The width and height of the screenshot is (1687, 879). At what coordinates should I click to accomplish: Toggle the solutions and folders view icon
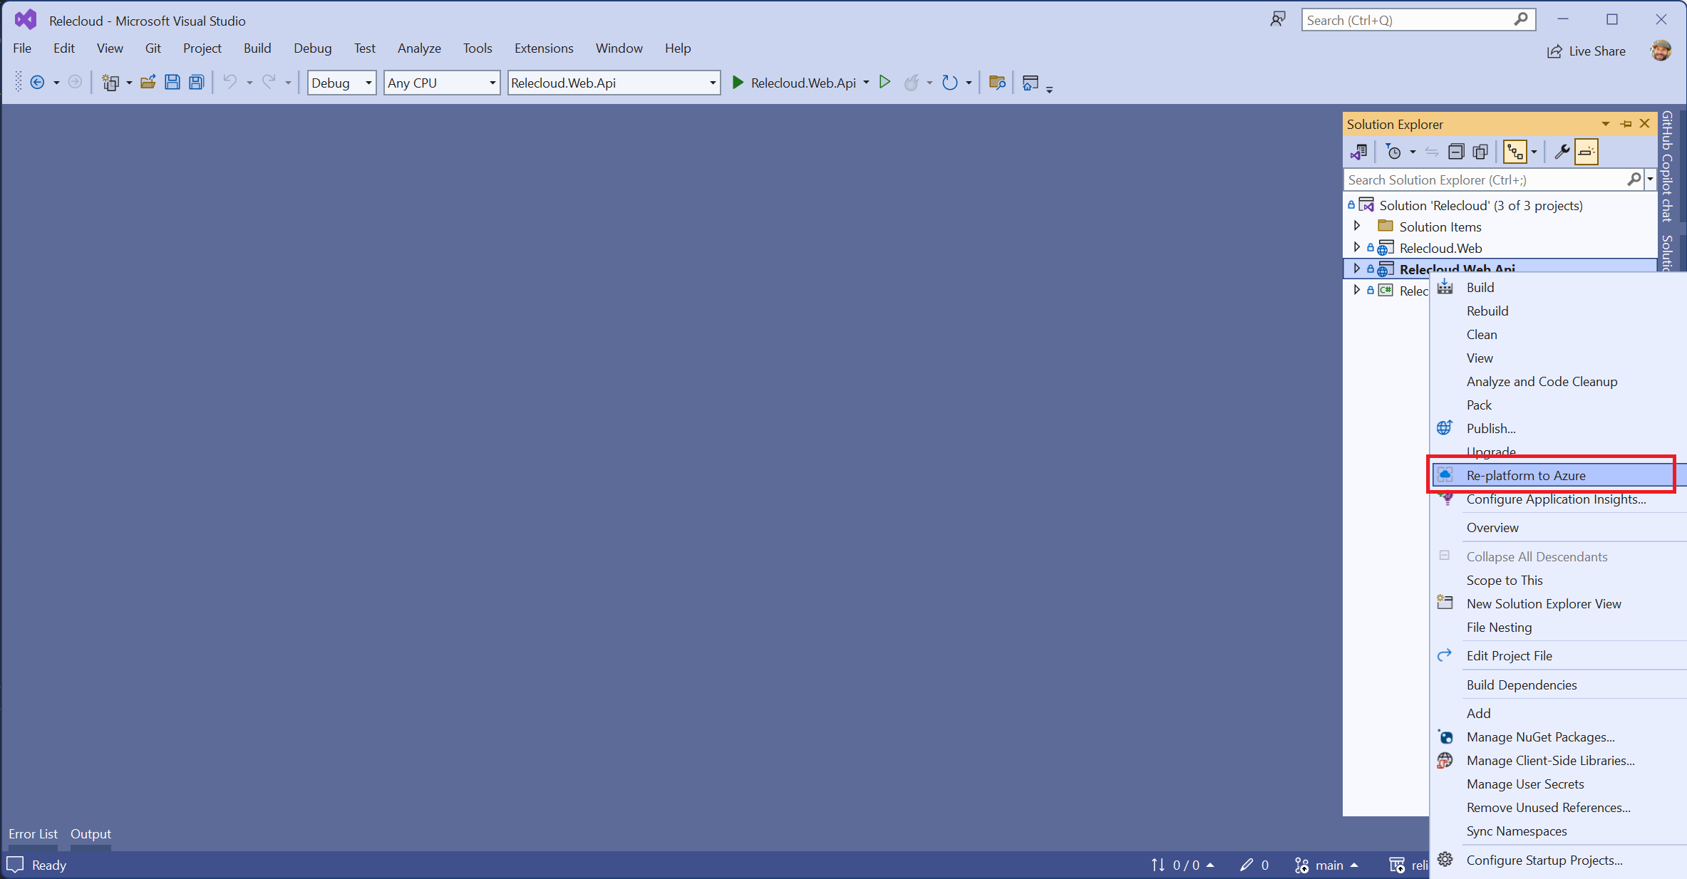point(1516,151)
